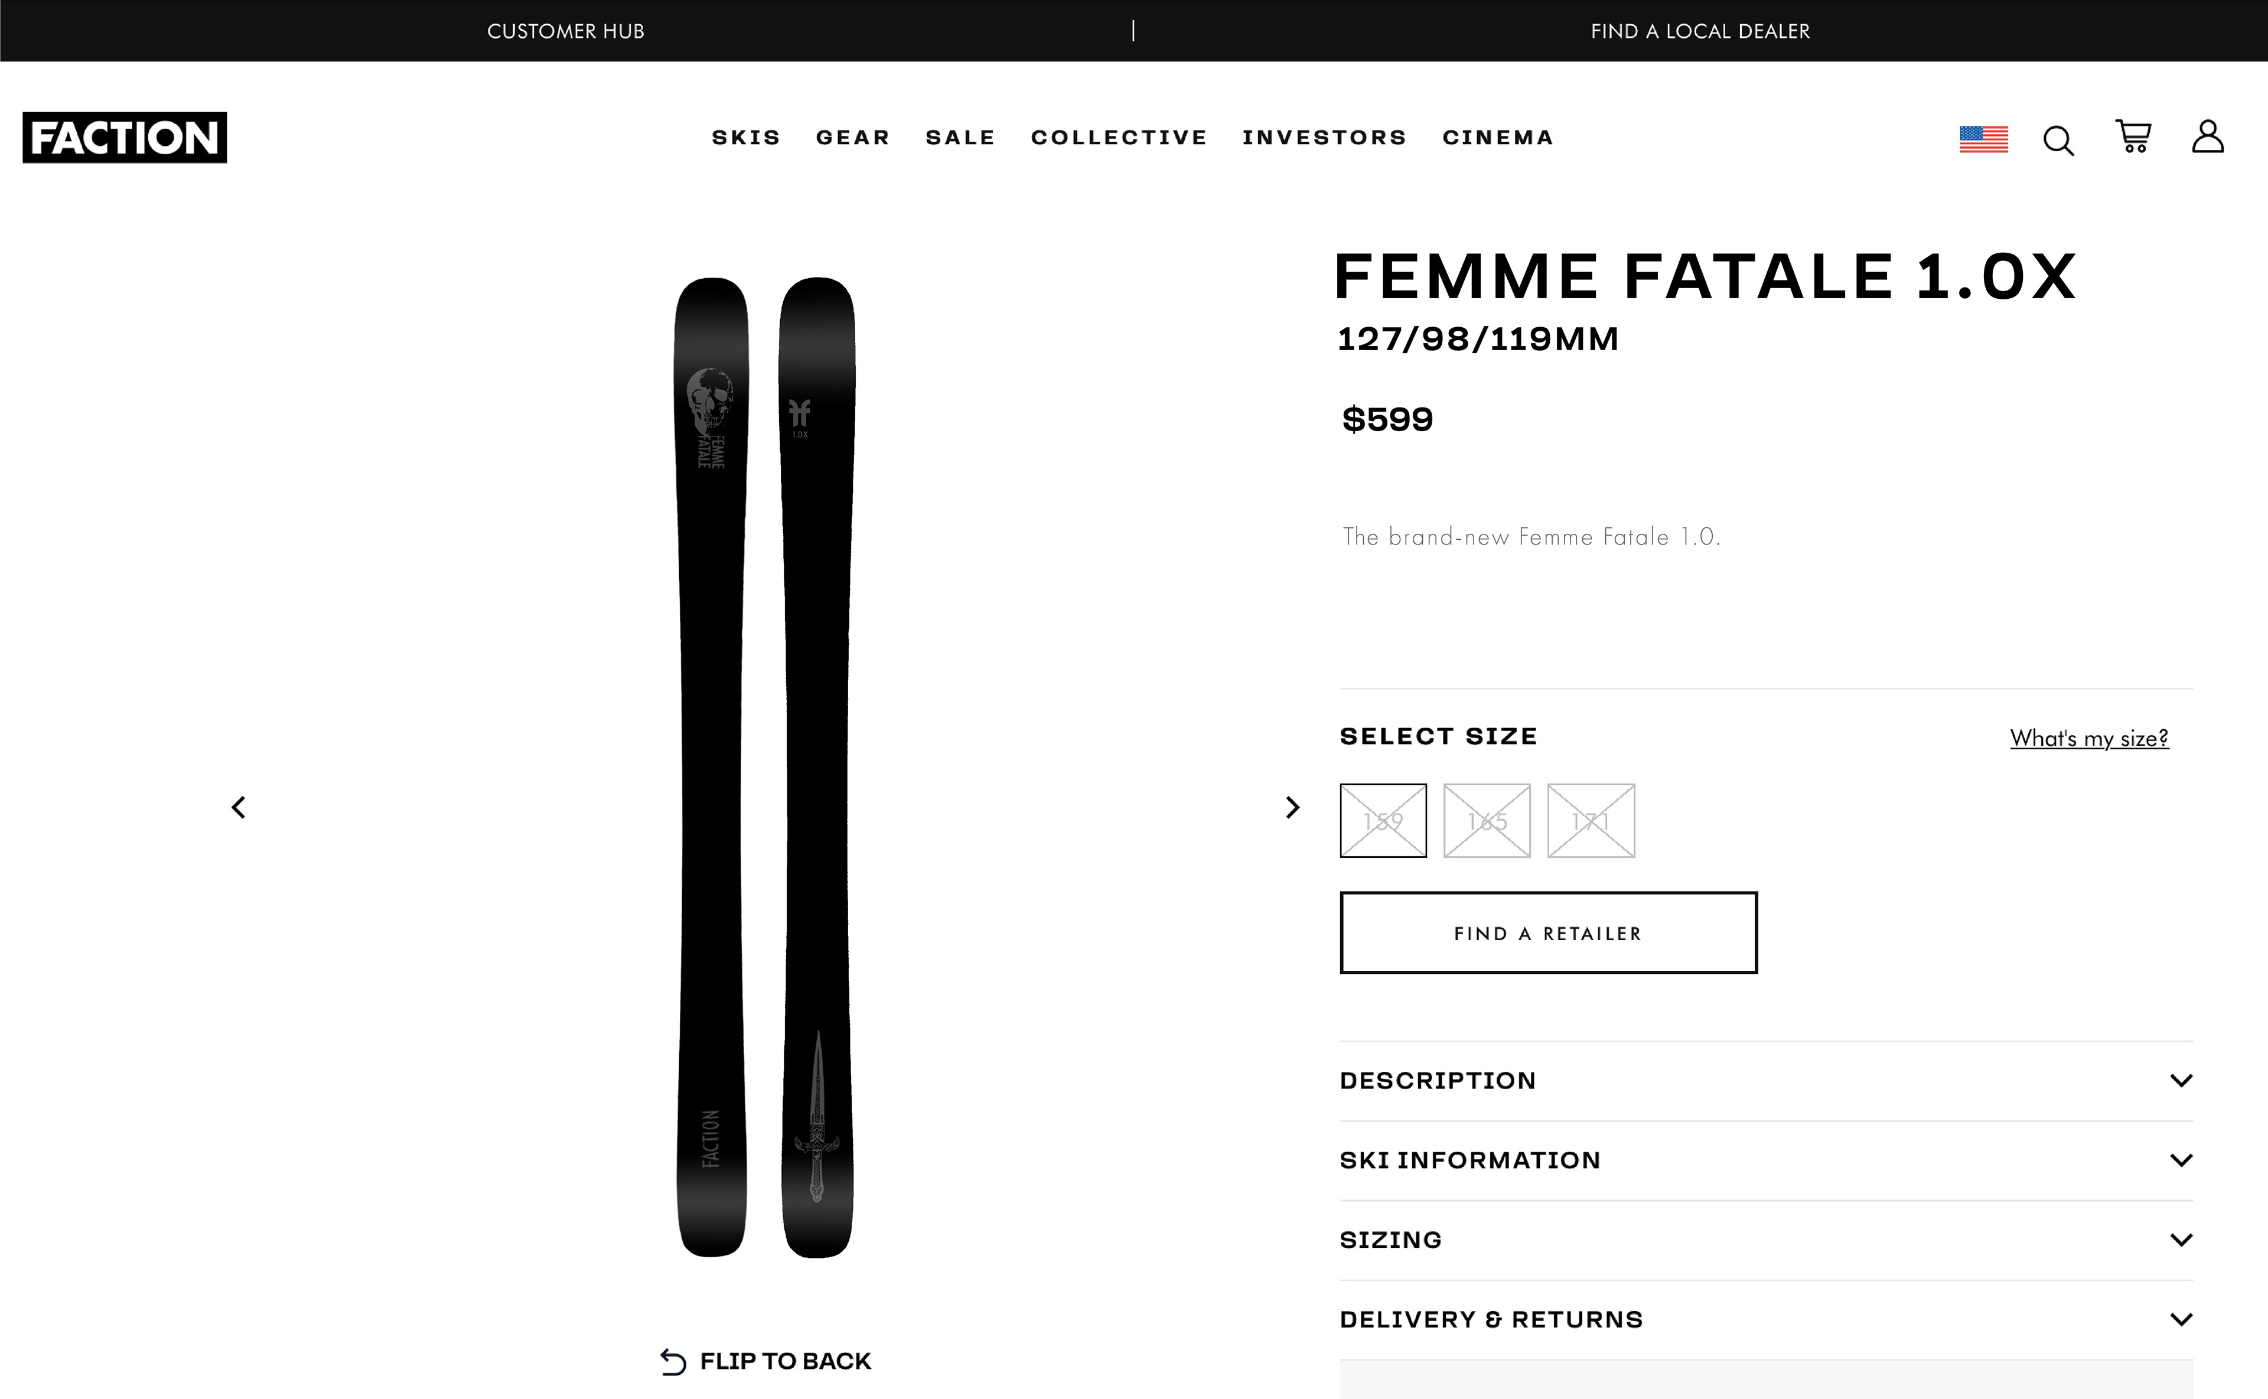2268x1399 pixels.
Task: Open the user account icon
Action: tap(2208, 136)
